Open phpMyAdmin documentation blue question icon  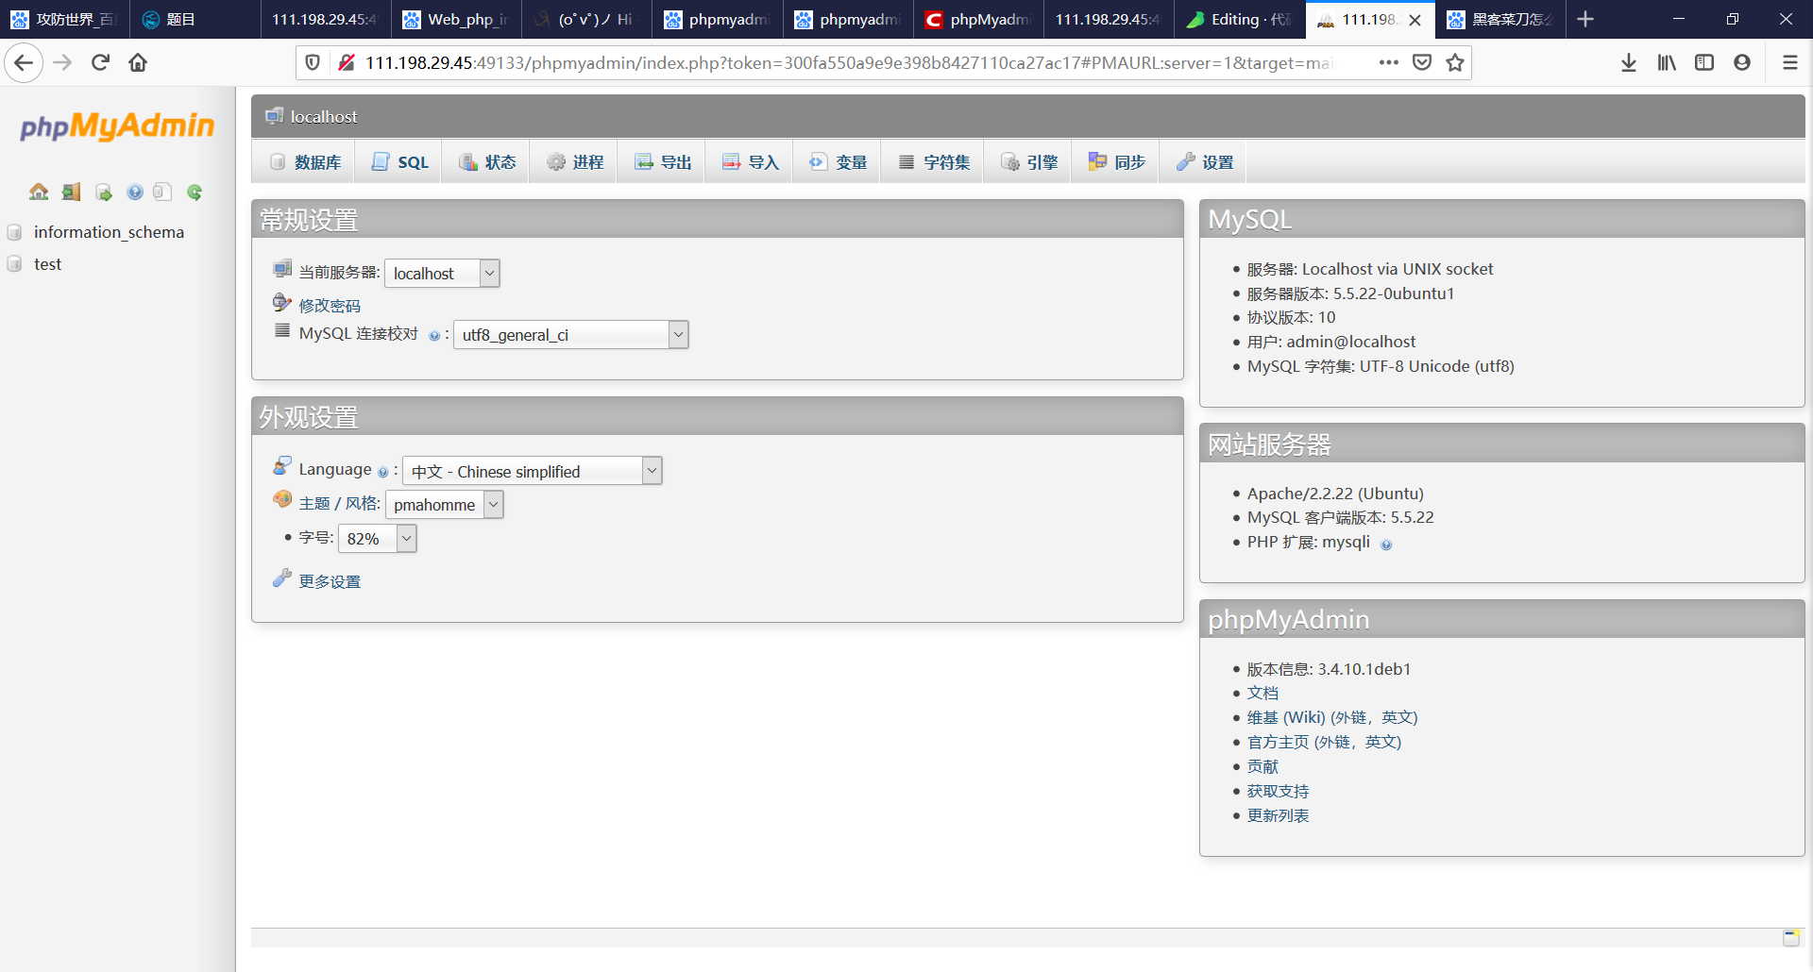click(x=135, y=193)
